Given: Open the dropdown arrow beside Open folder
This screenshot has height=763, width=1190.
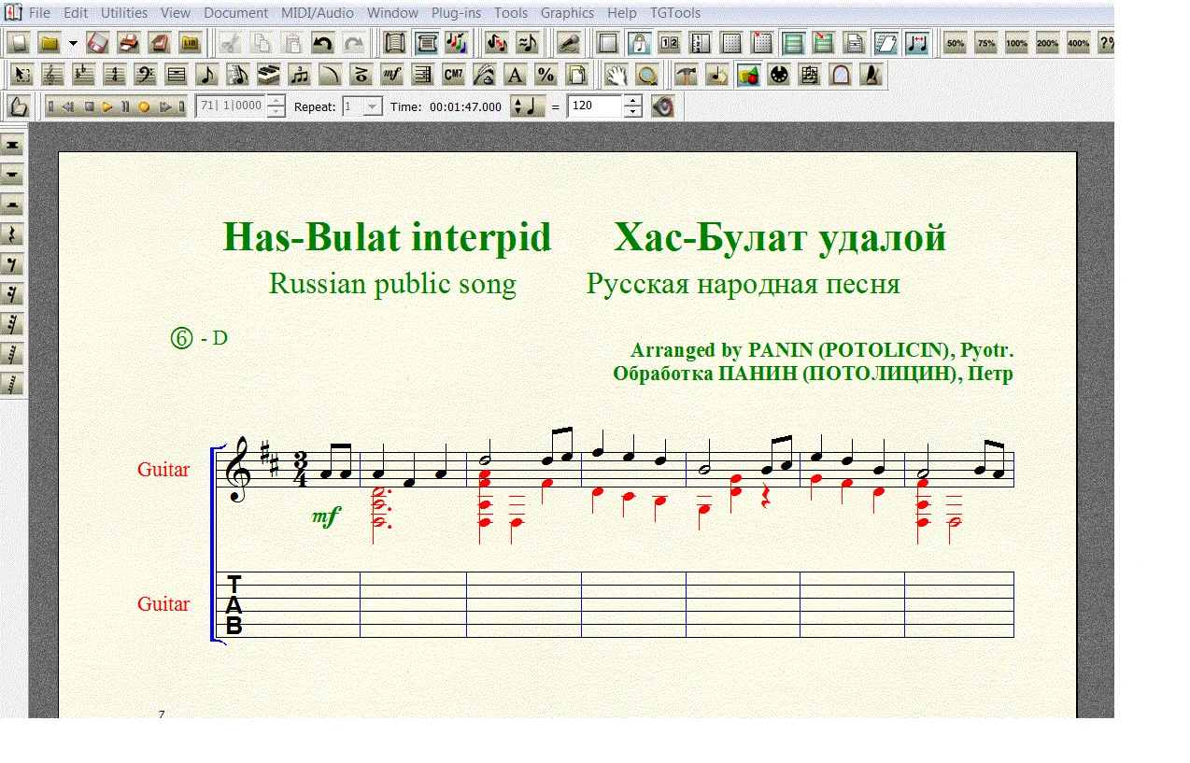Looking at the screenshot, I should [x=73, y=43].
